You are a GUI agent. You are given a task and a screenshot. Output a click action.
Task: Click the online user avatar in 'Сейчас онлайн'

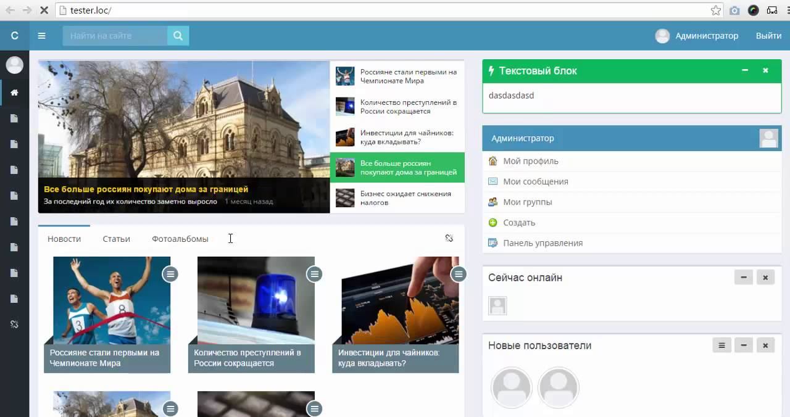coord(497,306)
